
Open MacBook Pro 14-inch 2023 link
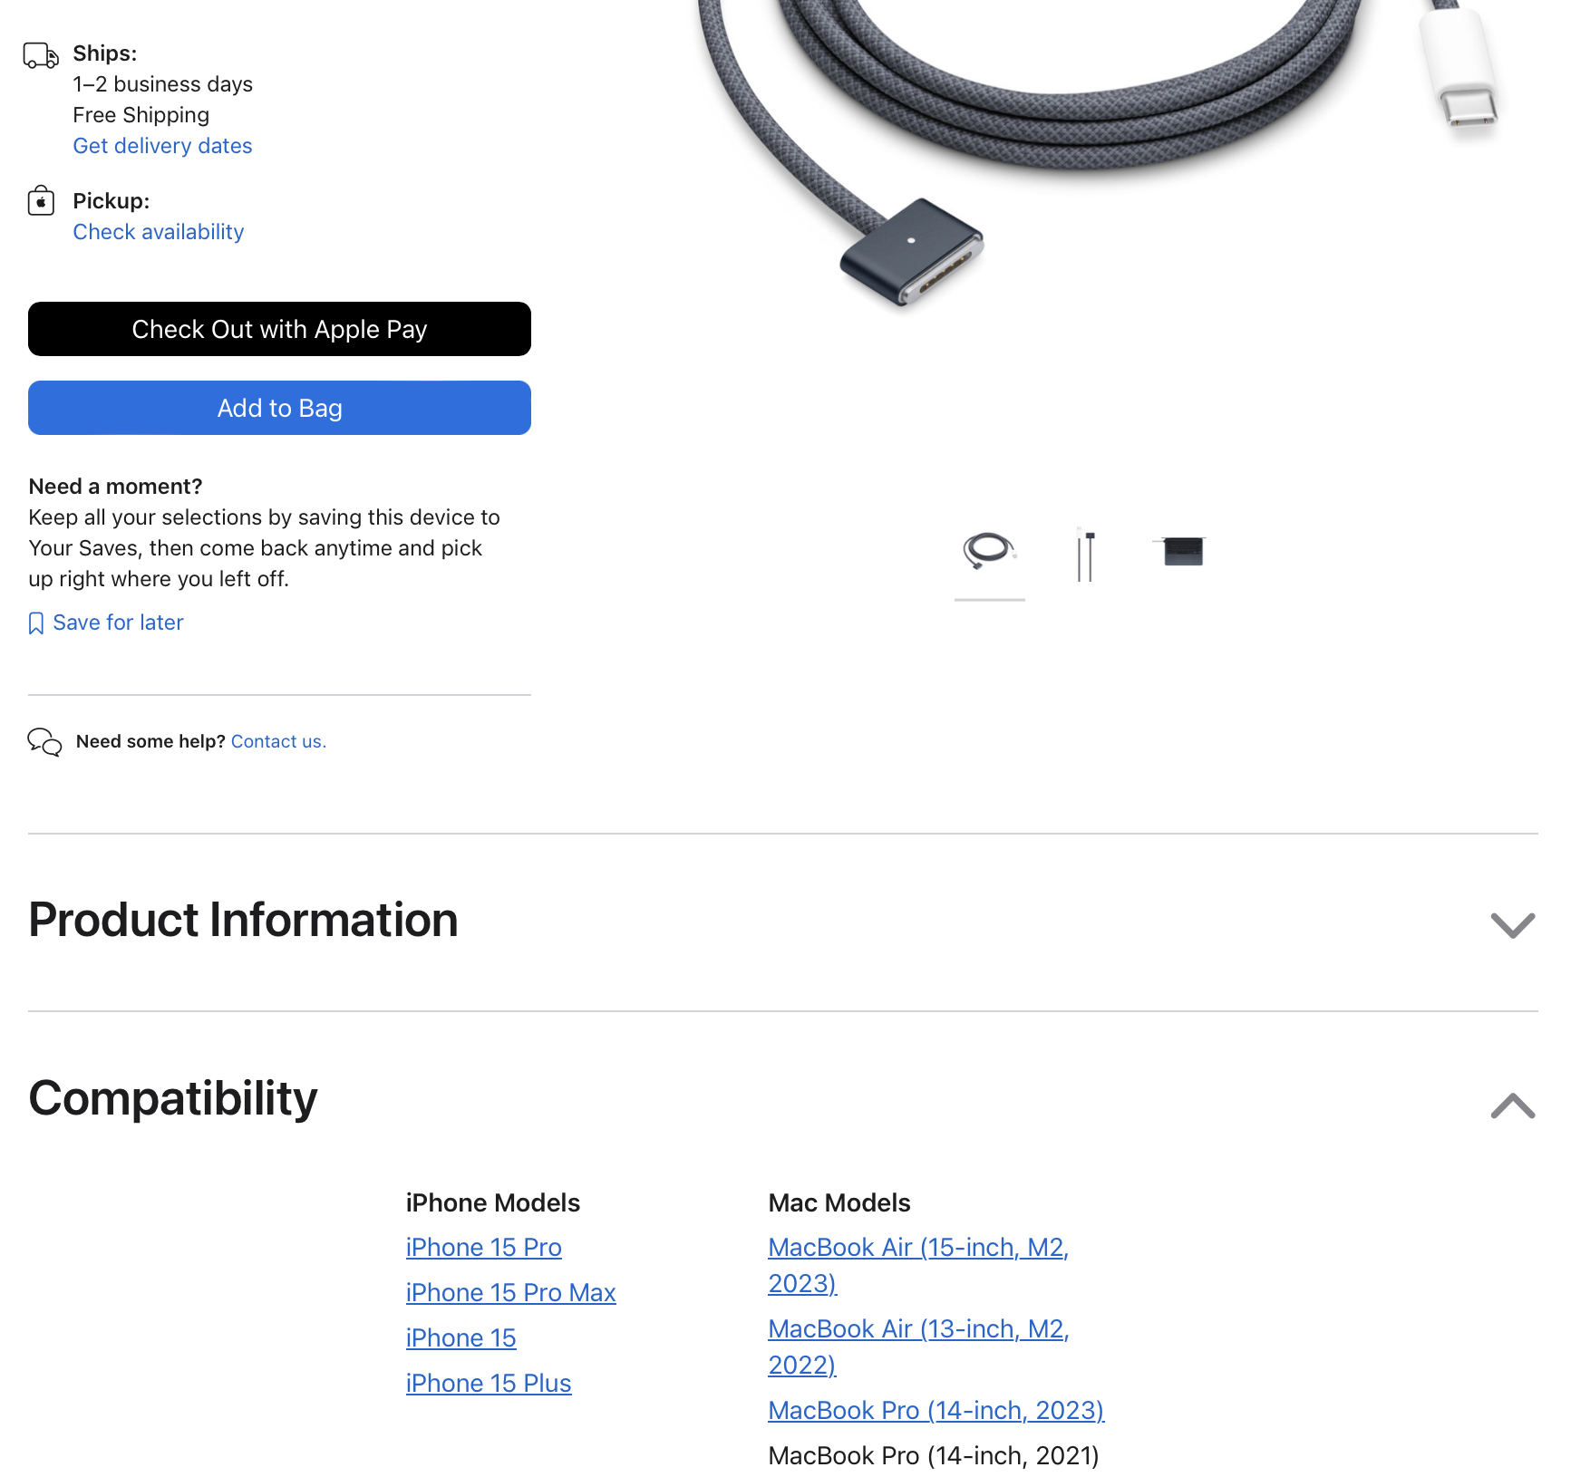(936, 1410)
